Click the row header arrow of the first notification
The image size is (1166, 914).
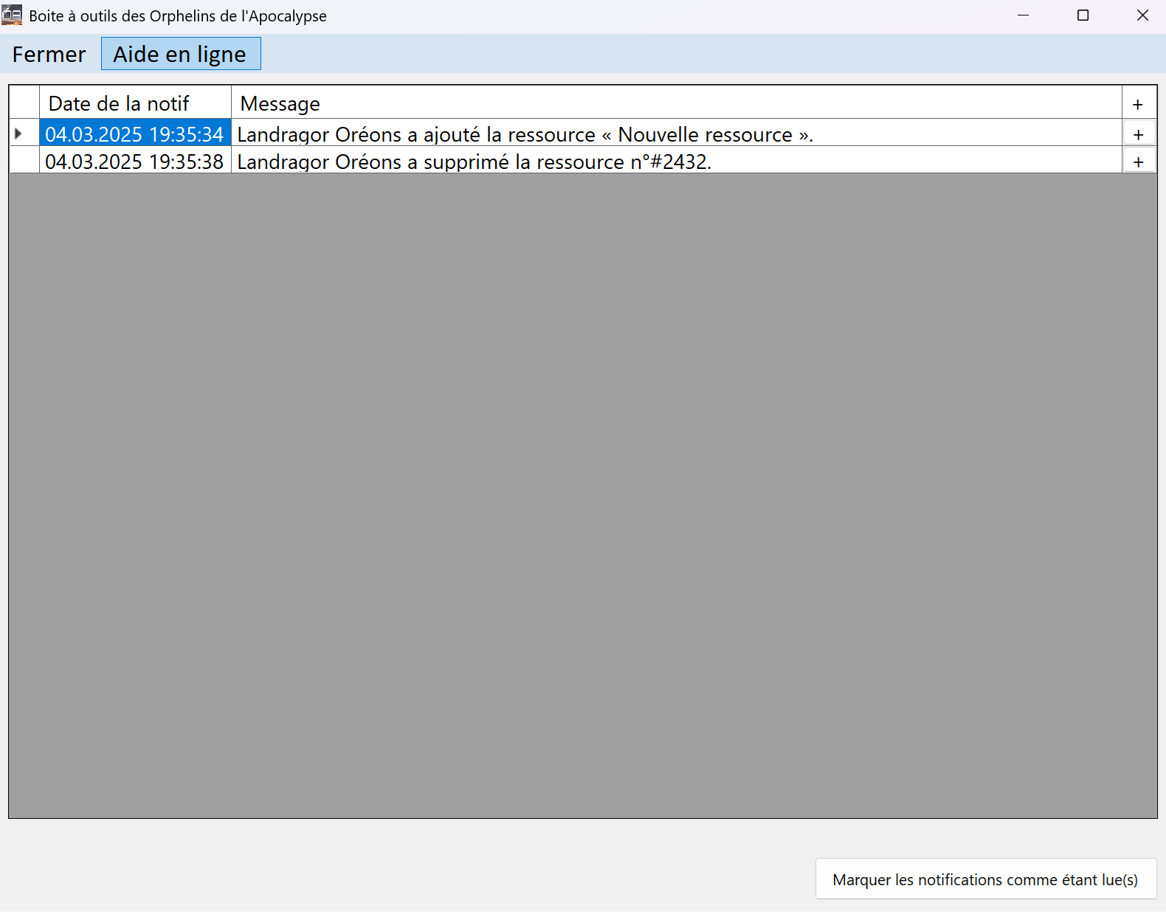coord(24,133)
